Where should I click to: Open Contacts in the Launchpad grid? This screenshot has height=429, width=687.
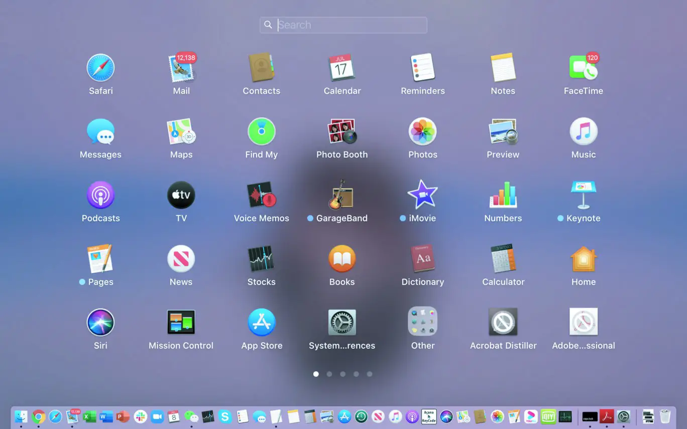coord(262,68)
